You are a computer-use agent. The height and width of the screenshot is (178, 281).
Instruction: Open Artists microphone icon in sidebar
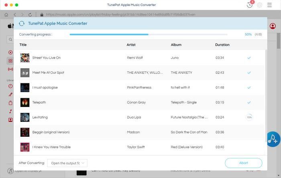(10, 95)
